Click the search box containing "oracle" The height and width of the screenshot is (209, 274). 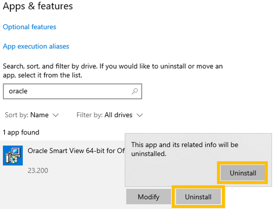point(68,91)
